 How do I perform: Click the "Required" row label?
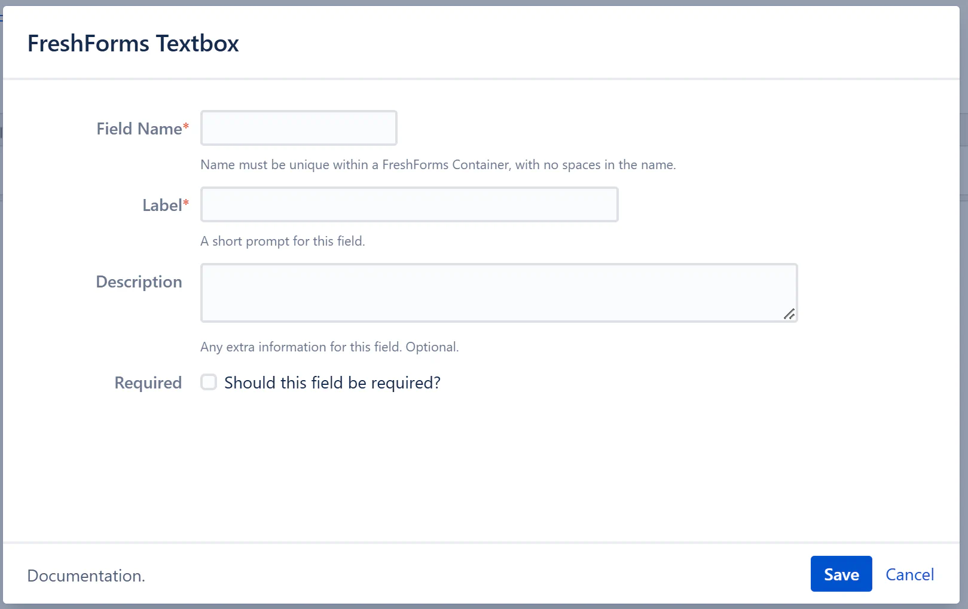[148, 383]
